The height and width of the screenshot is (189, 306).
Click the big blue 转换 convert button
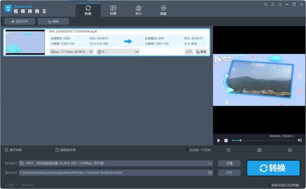(273, 168)
